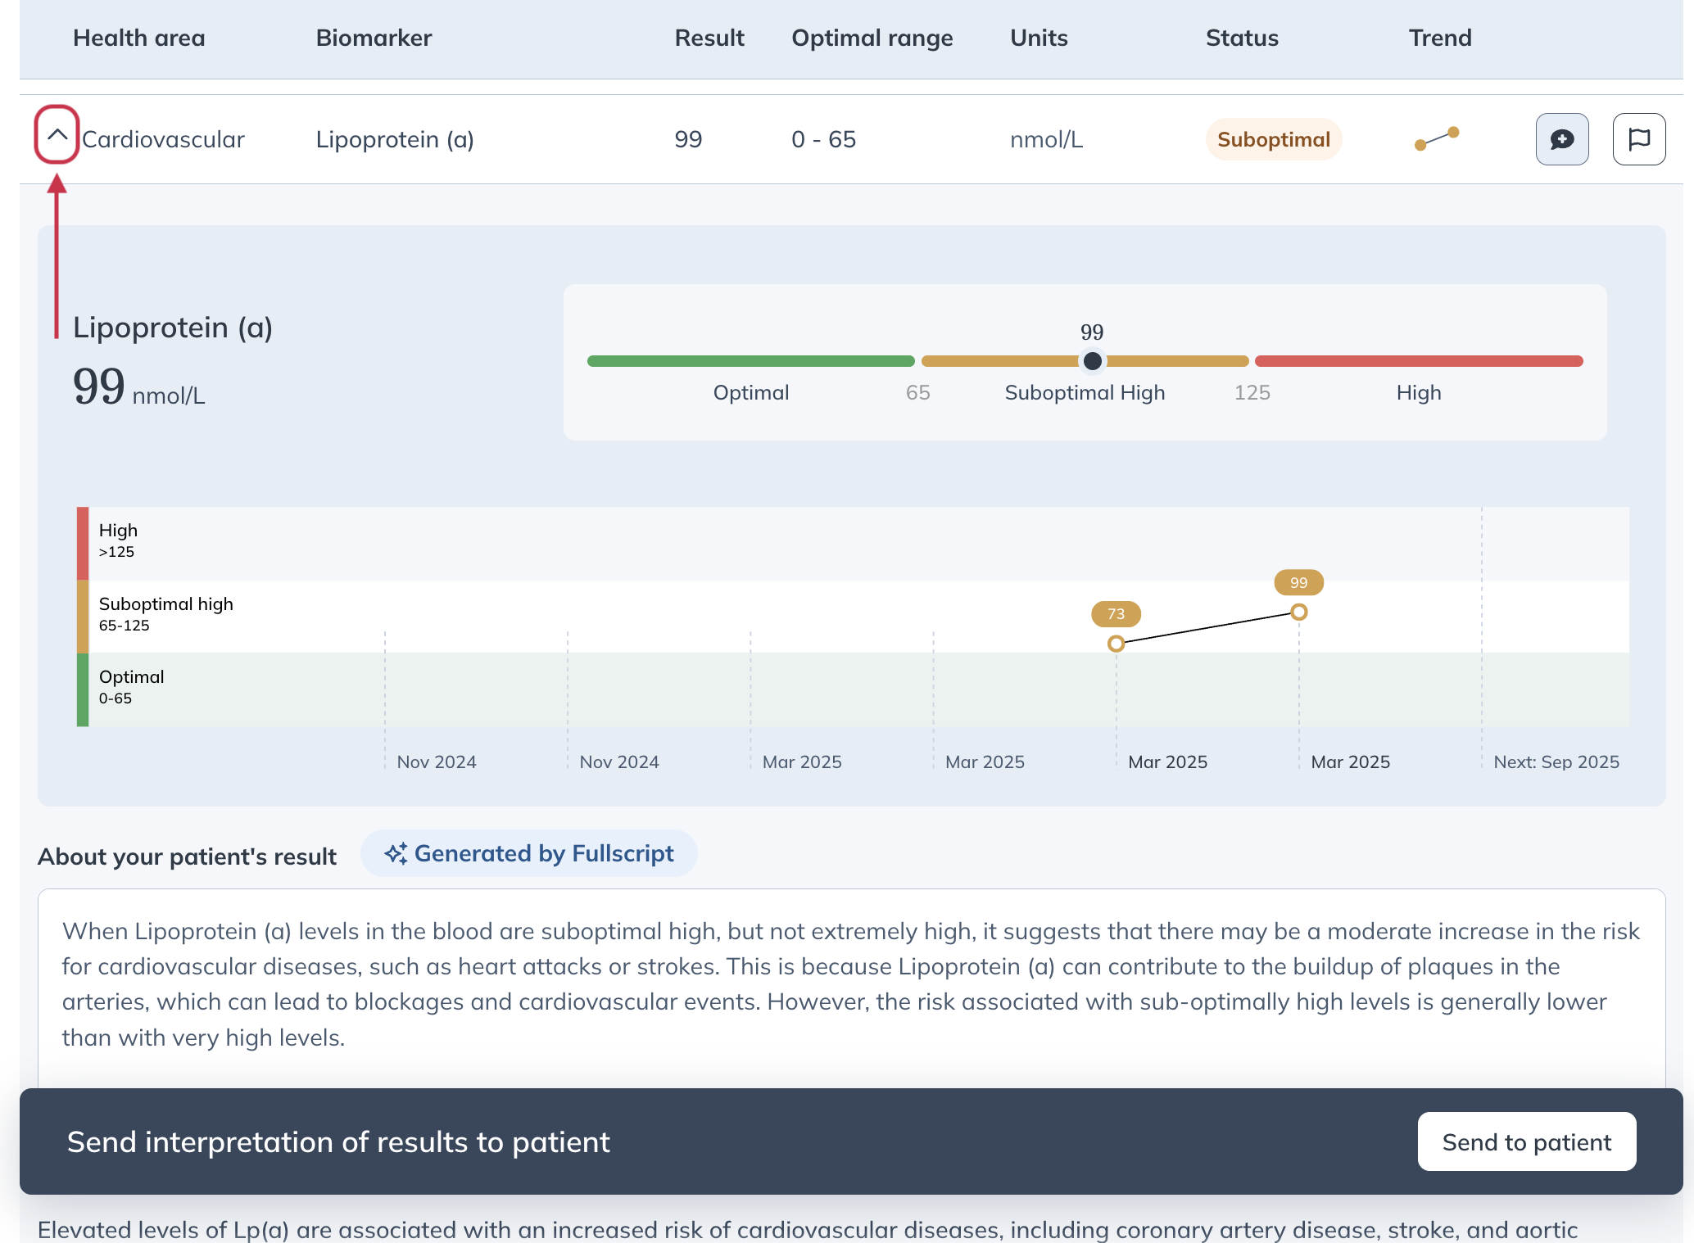This screenshot has width=1694, height=1243.
Task: Click the 99 marker on range bar
Action: click(x=1092, y=361)
